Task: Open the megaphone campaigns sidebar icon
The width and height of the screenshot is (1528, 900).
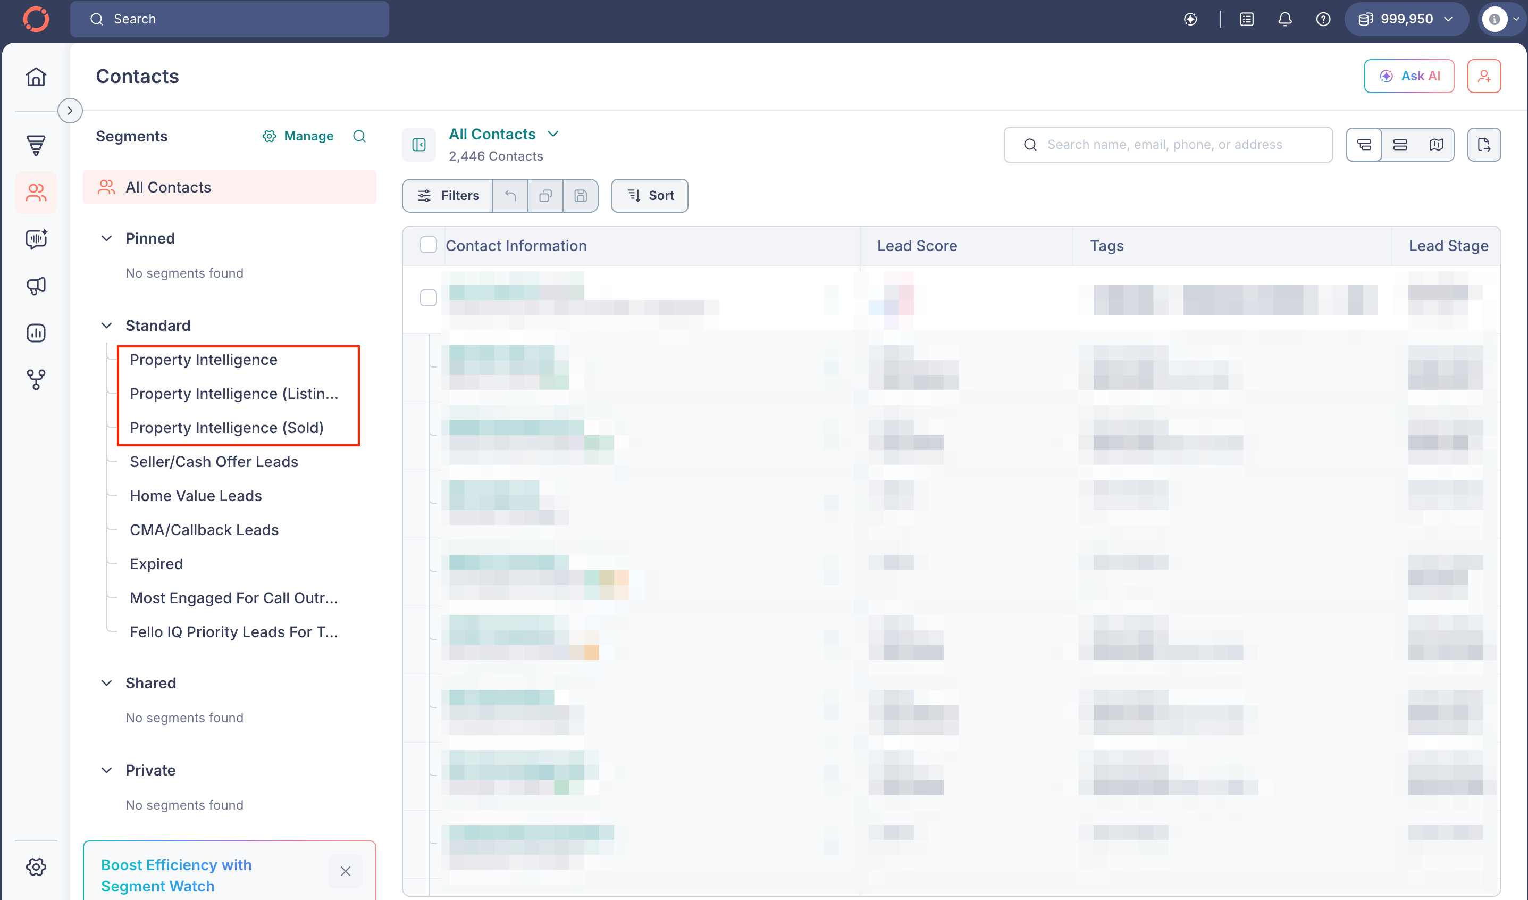Action: click(36, 286)
